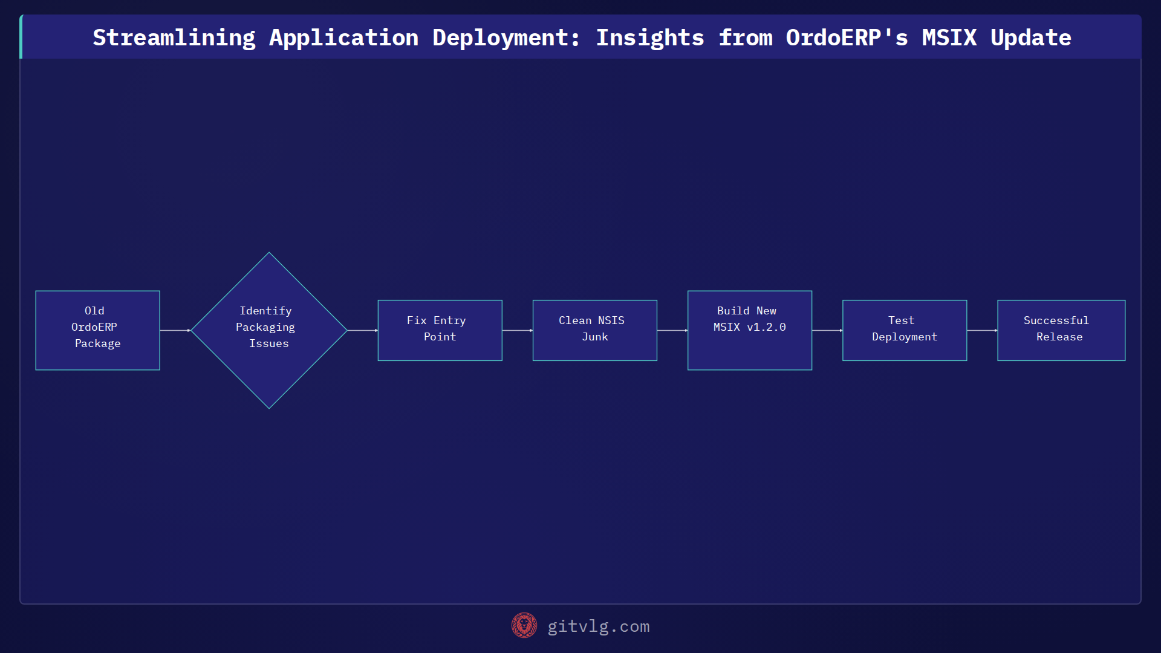Select the Old OrdoERP Package box
Screen dimensions: 1161x653
click(x=97, y=330)
